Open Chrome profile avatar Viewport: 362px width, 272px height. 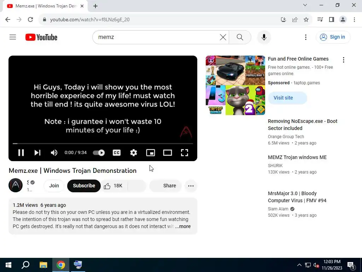click(343, 19)
